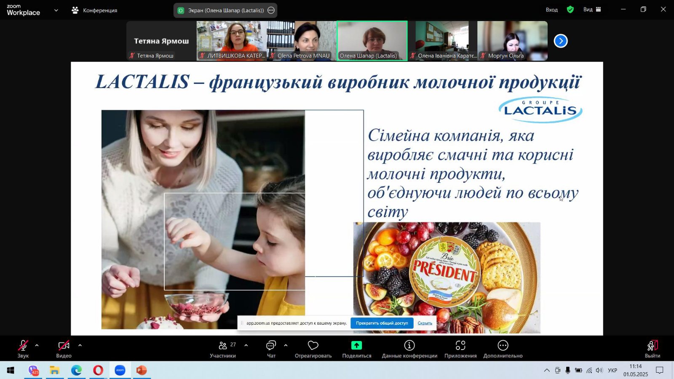Turn on camera with Видео button
This screenshot has height=379, width=674.
point(64,349)
